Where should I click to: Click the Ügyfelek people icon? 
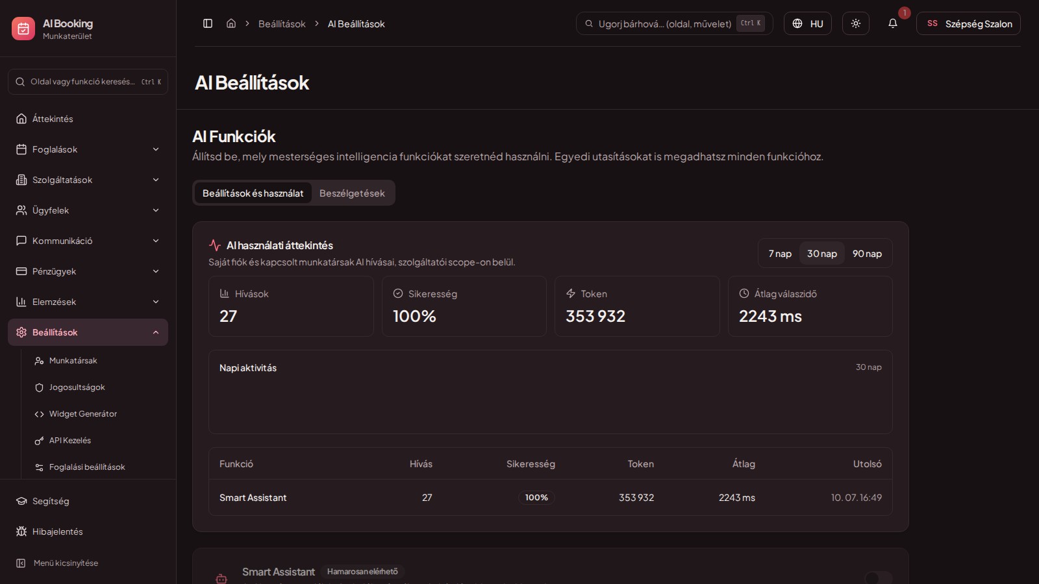click(21, 210)
